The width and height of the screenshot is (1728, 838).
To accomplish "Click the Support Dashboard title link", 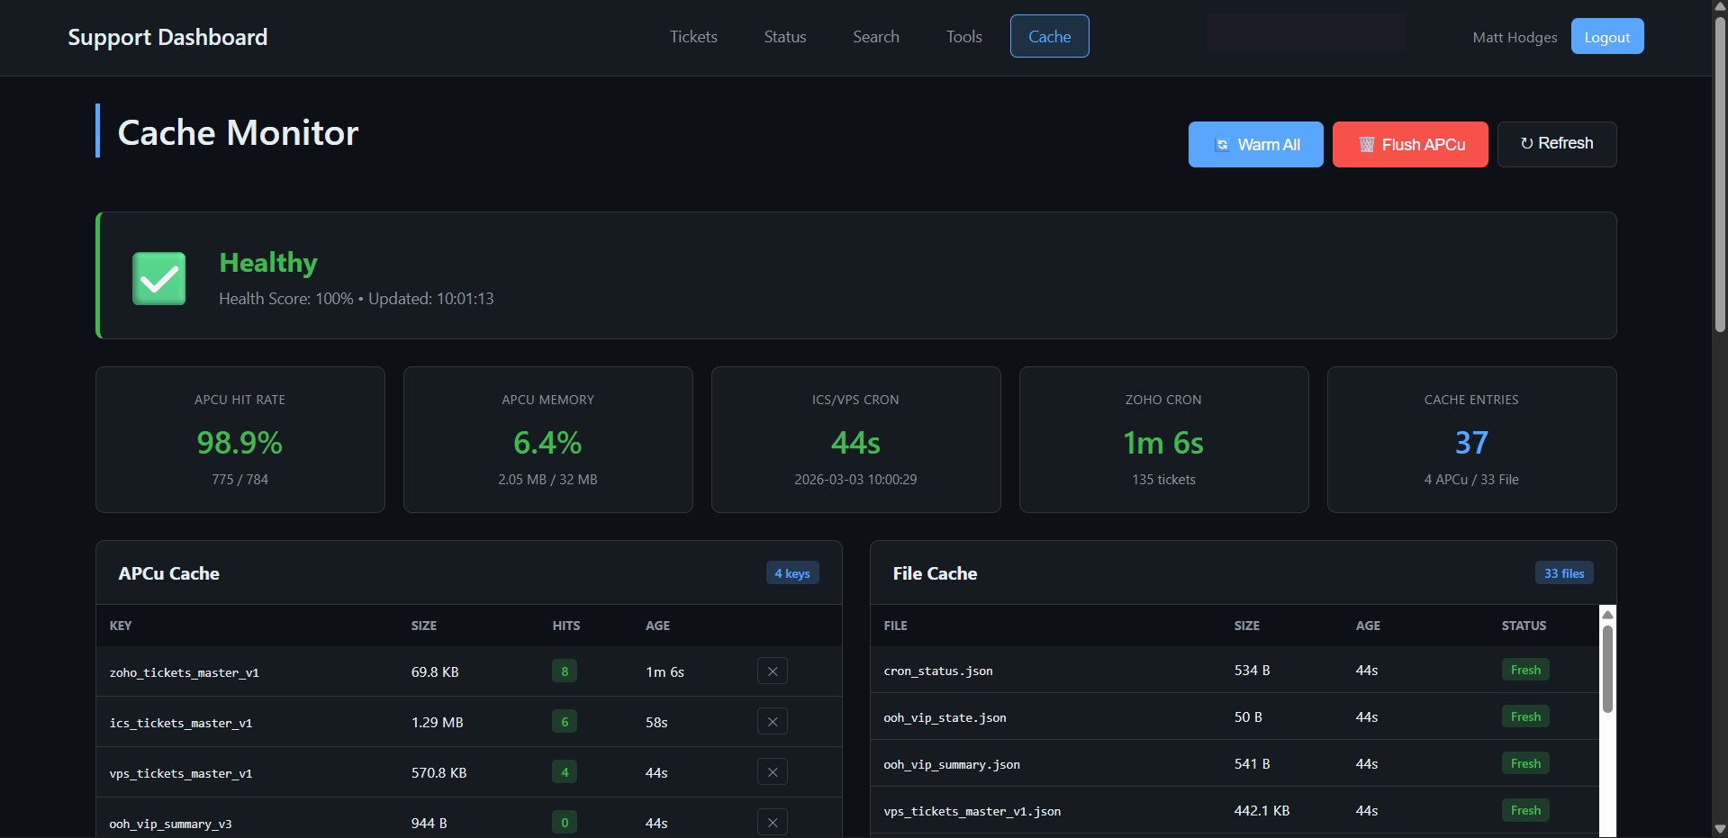I will pos(167,36).
